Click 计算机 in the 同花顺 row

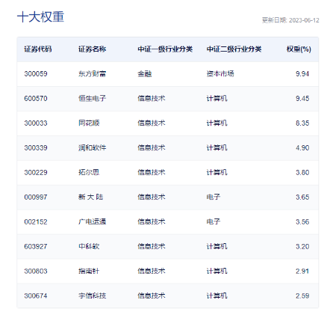click(x=217, y=123)
